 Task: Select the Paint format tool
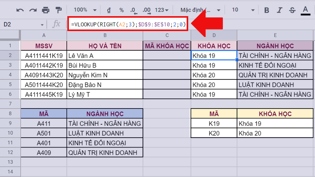[59, 10]
